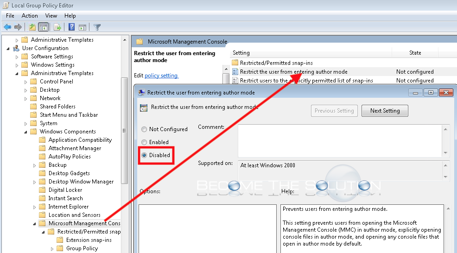Viewport: 457px width, 253px height.
Task: Click the policy icon beside the dialog heading
Action: [144, 108]
